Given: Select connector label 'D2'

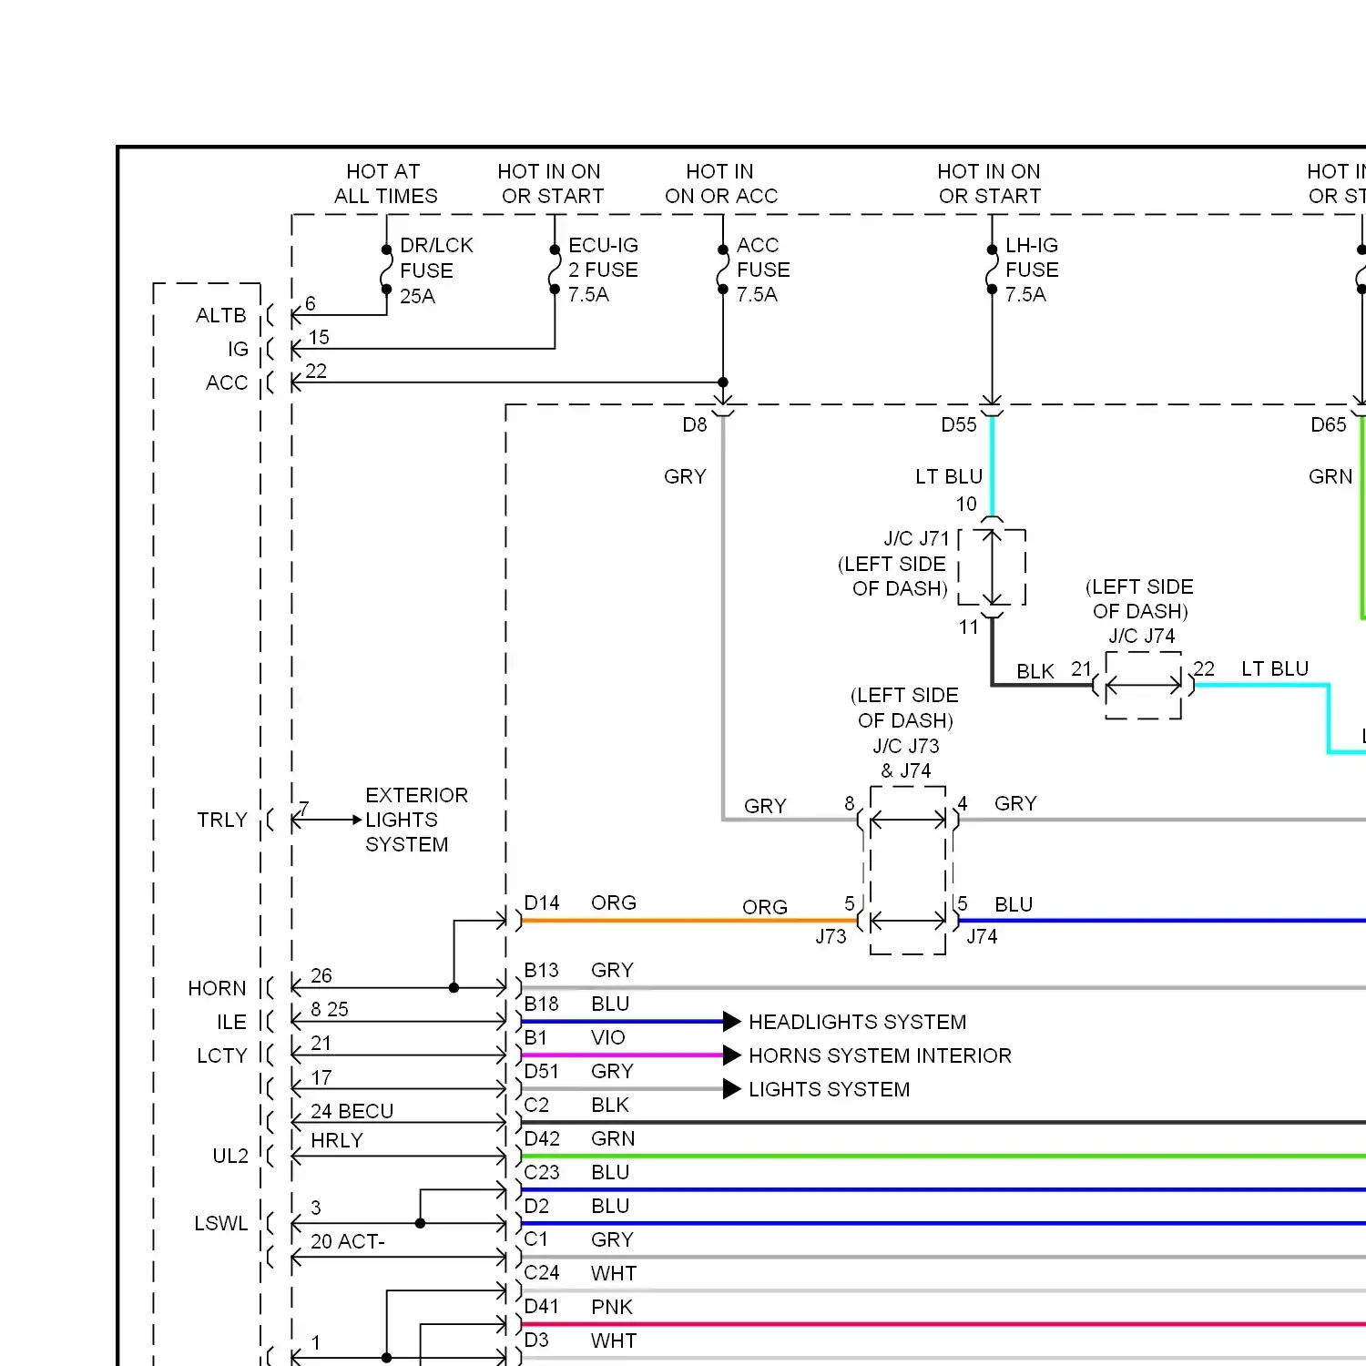Looking at the screenshot, I should [536, 1207].
